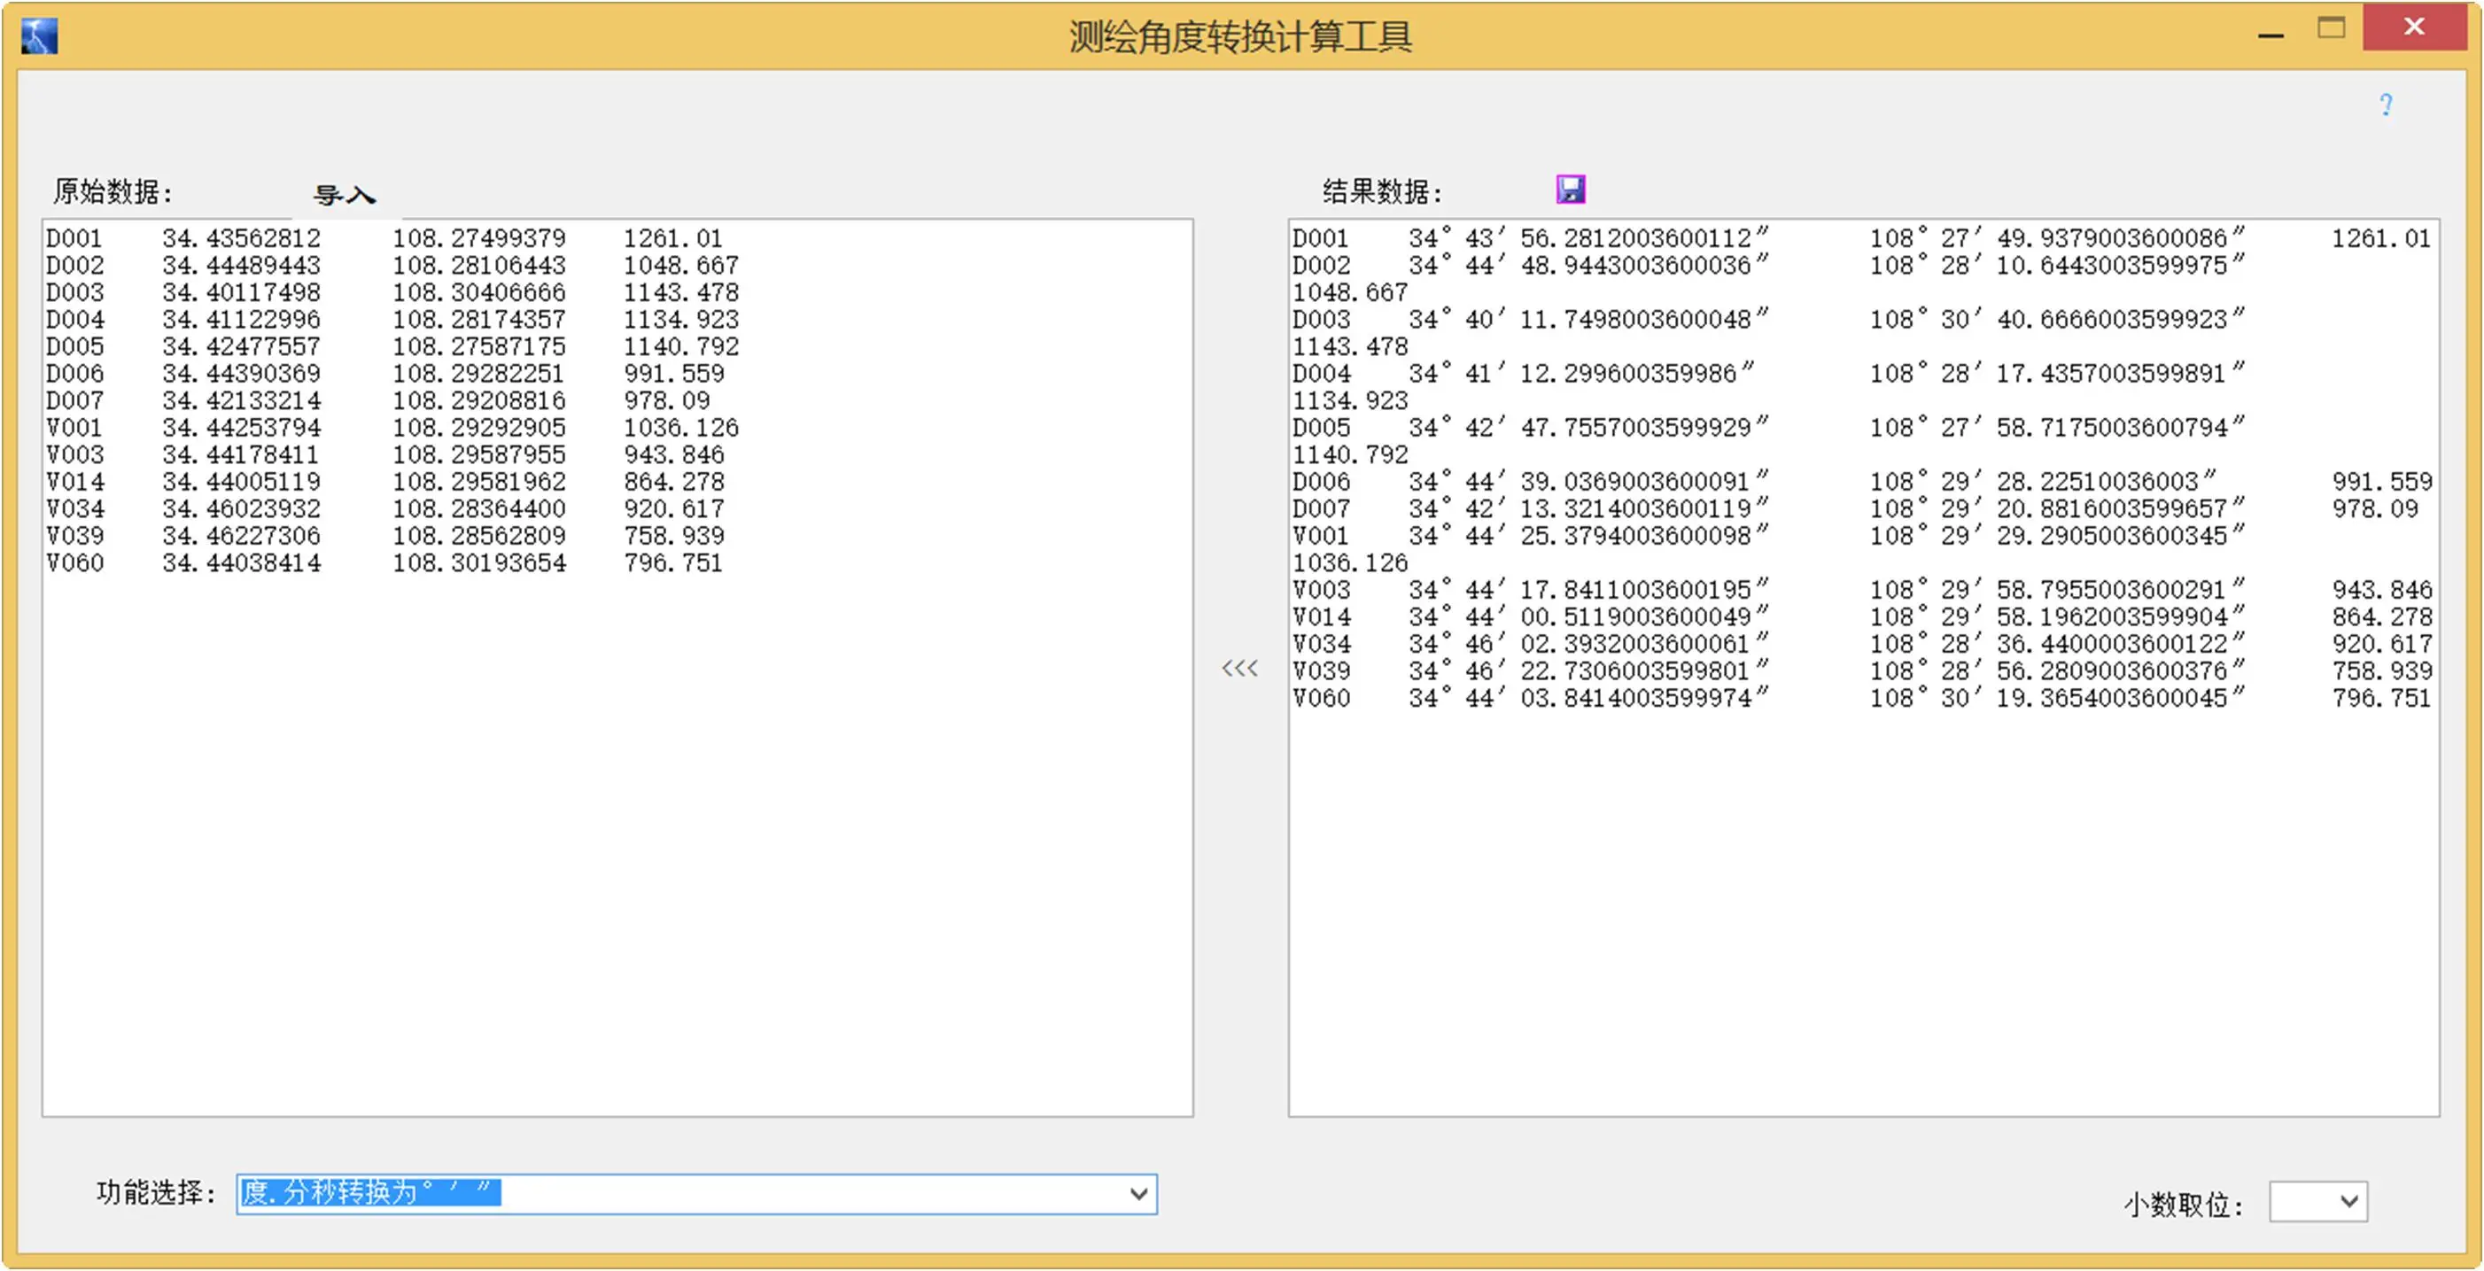Click the 导入 import button
This screenshot has height=1271, width=2484.
pyautogui.click(x=345, y=195)
